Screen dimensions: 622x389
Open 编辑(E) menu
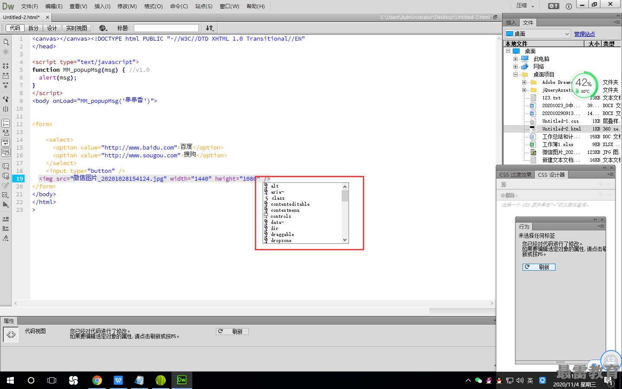click(54, 6)
